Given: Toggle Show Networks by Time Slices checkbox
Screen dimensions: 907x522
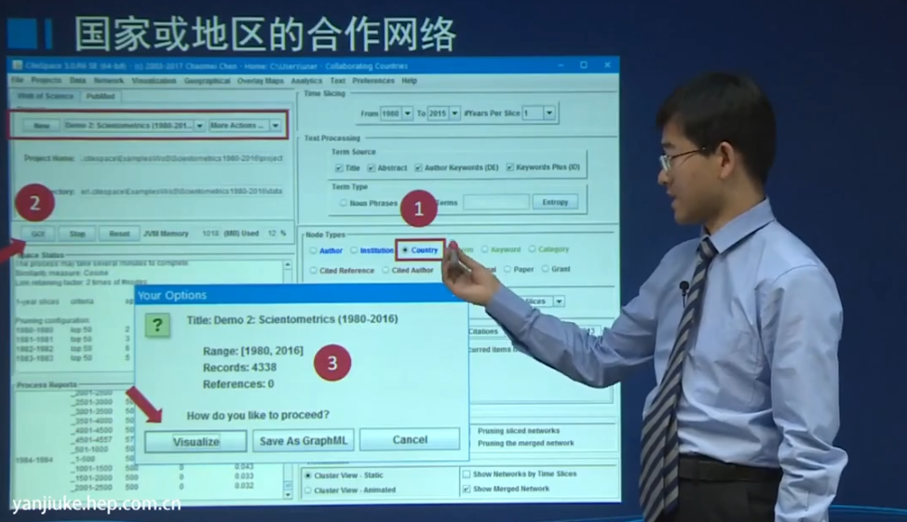Looking at the screenshot, I should point(467,474).
